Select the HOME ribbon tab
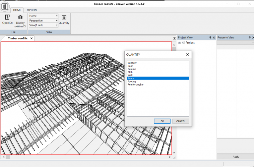The height and width of the screenshot is (167, 254). click(x=17, y=10)
